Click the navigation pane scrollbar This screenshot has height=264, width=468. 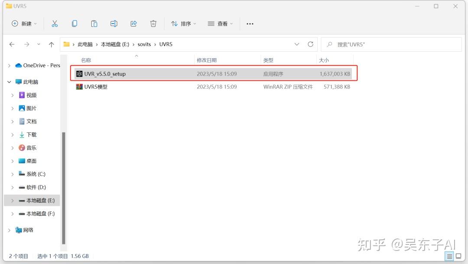pos(63,188)
